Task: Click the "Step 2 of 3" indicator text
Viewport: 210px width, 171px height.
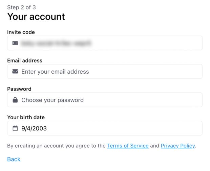Action: tap(21, 7)
